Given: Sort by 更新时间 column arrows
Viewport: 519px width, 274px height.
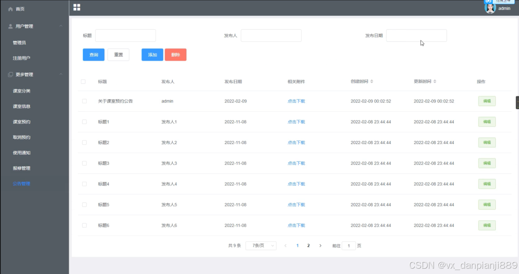Looking at the screenshot, I should coord(435,81).
